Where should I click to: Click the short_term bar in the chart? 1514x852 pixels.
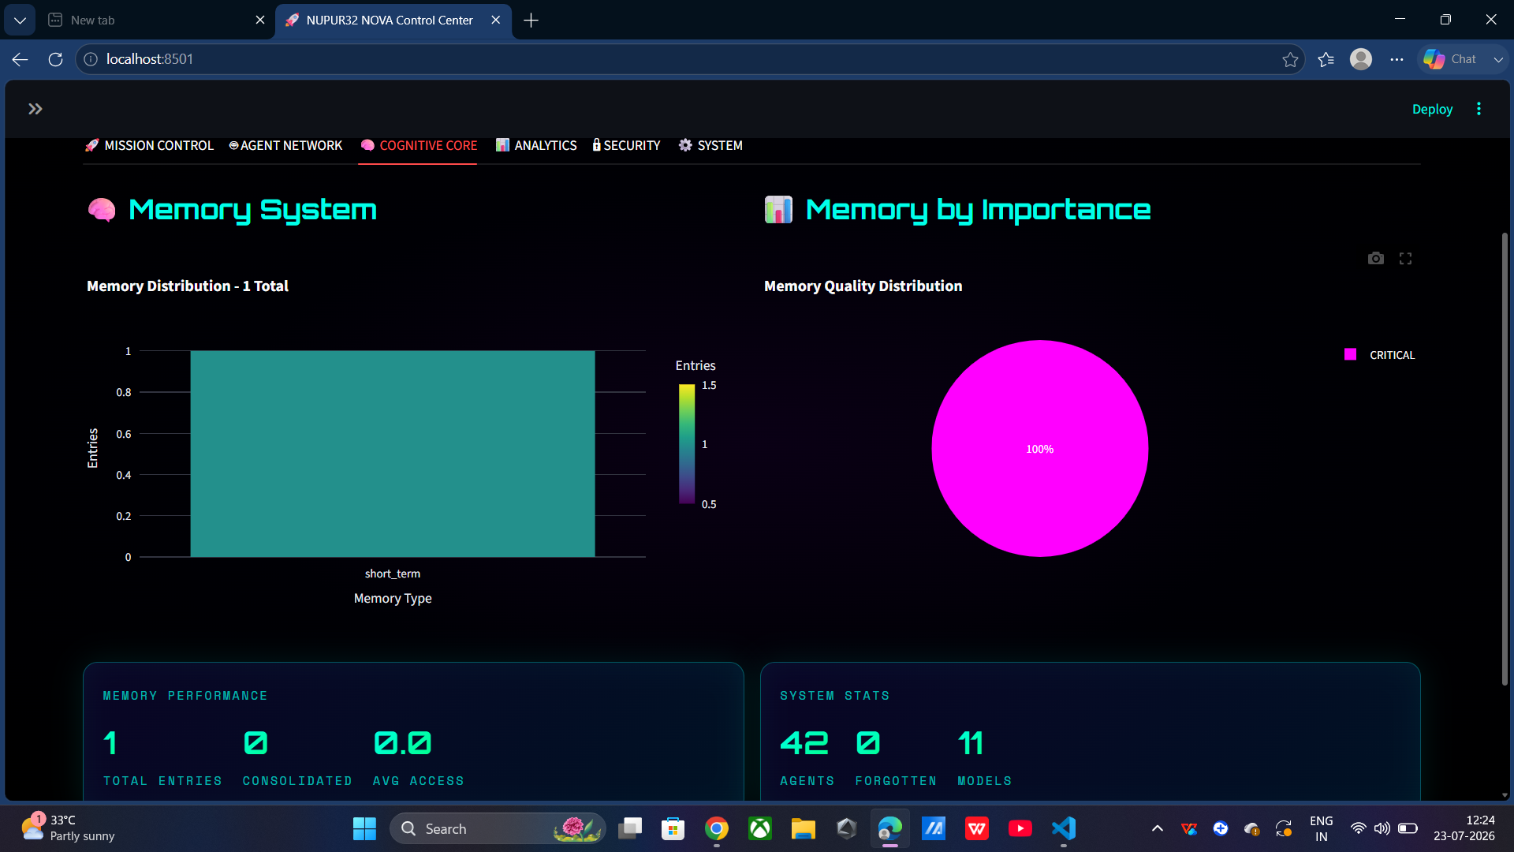point(393,454)
